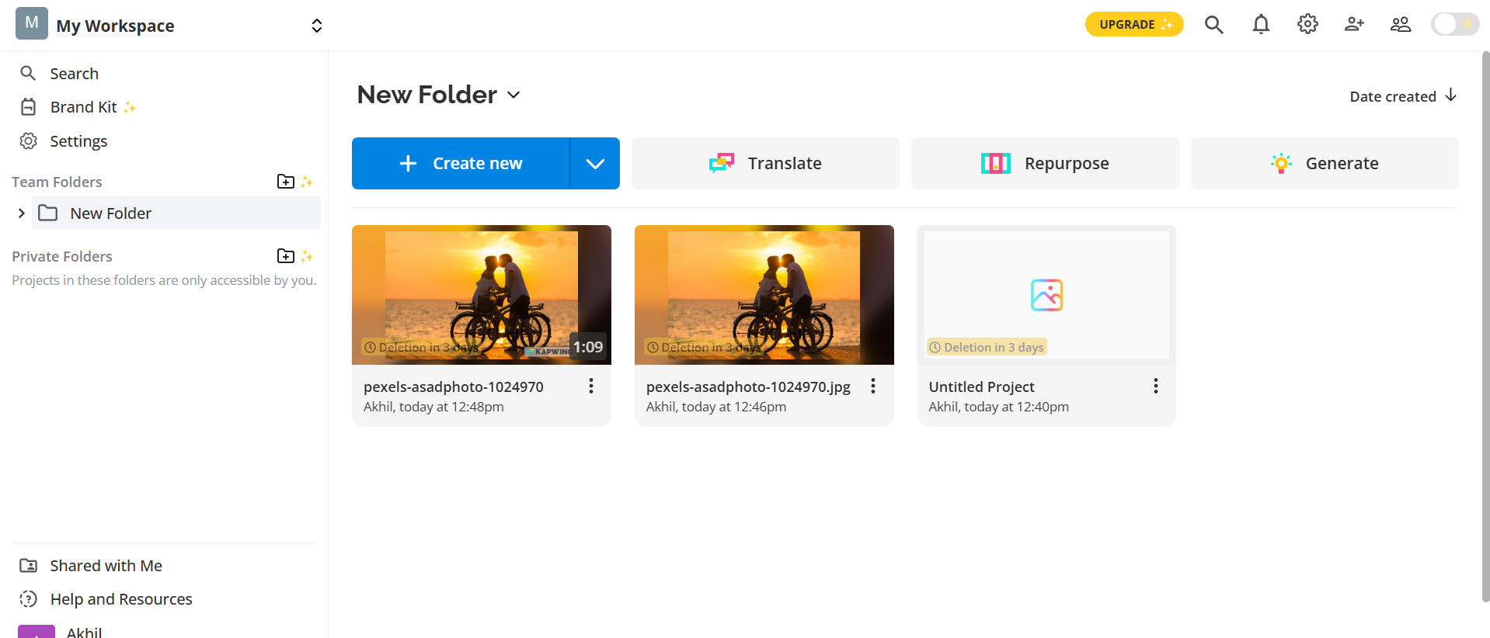The height and width of the screenshot is (638, 1490).
Task: Open workspace settings gear in top bar
Action: click(x=1307, y=25)
